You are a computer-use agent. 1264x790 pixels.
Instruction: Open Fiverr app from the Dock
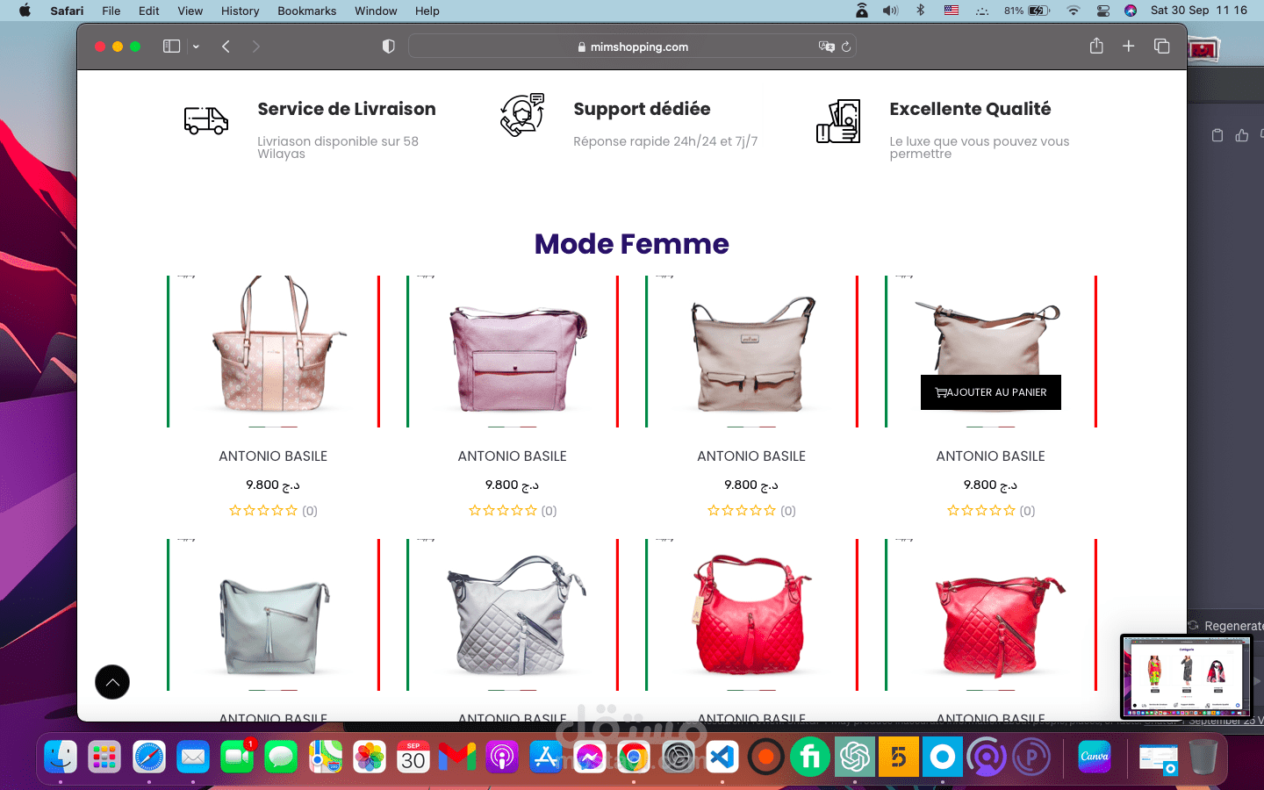[x=810, y=757]
